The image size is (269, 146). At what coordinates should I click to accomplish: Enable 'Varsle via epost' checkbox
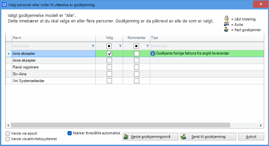pos(8,134)
